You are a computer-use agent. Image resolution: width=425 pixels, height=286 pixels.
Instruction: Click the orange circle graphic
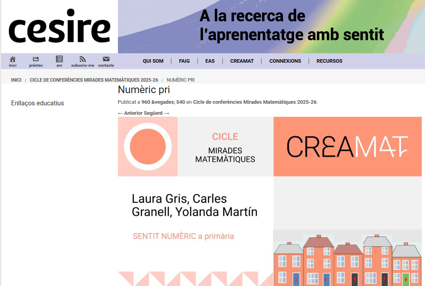coord(148,147)
